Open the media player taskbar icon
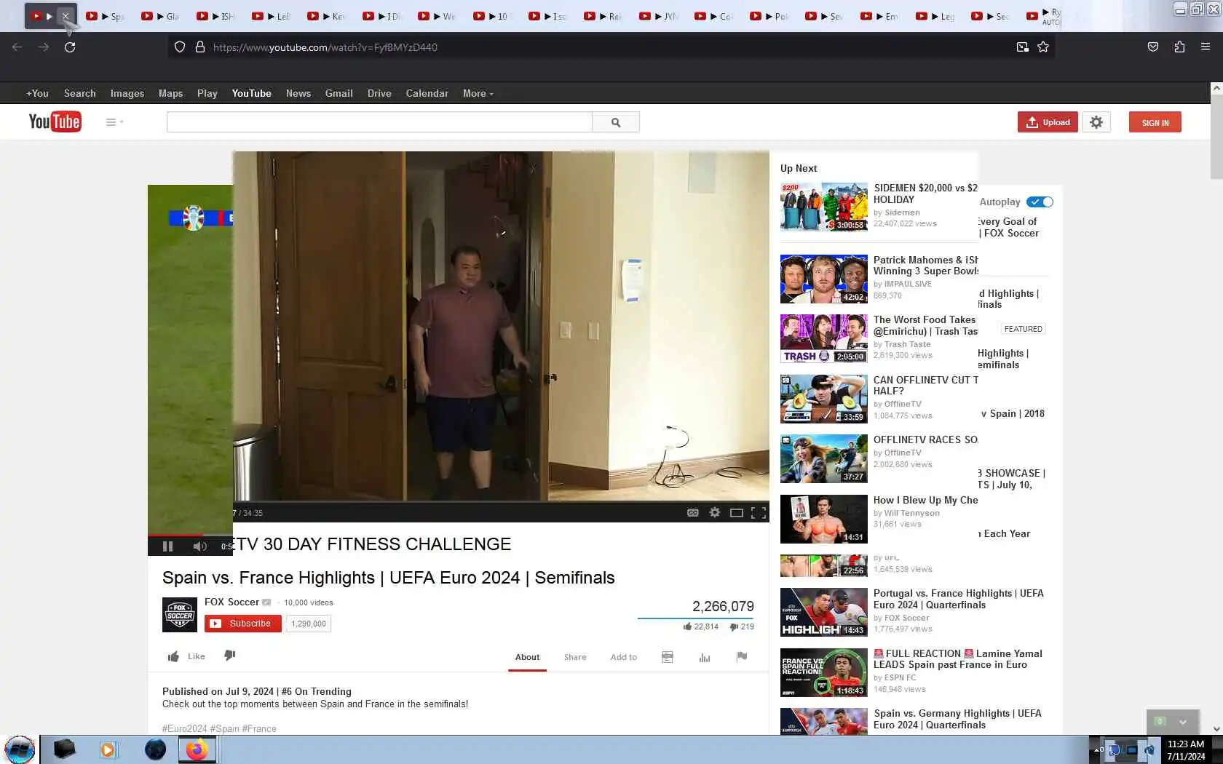The width and height of the screenshot is (1223, 764). click(108, 749)
